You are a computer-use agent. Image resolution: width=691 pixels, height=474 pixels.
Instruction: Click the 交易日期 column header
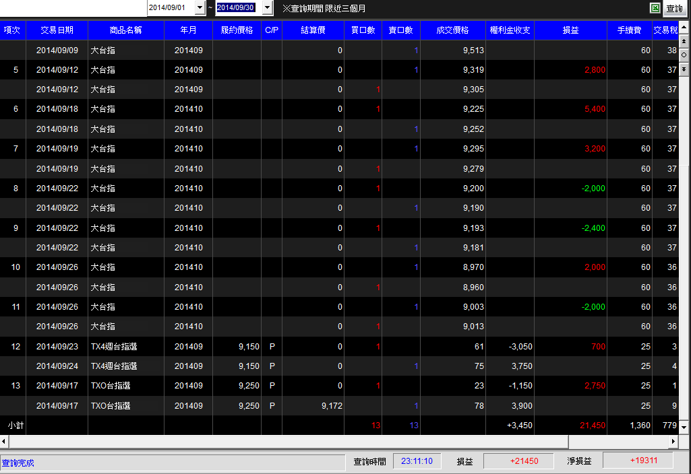pos(57,30)
